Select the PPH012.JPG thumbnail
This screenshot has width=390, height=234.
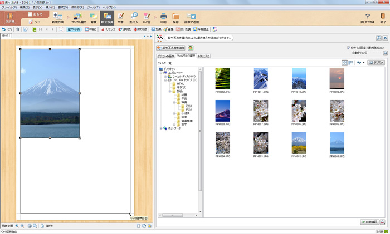(x=222, y=78)
